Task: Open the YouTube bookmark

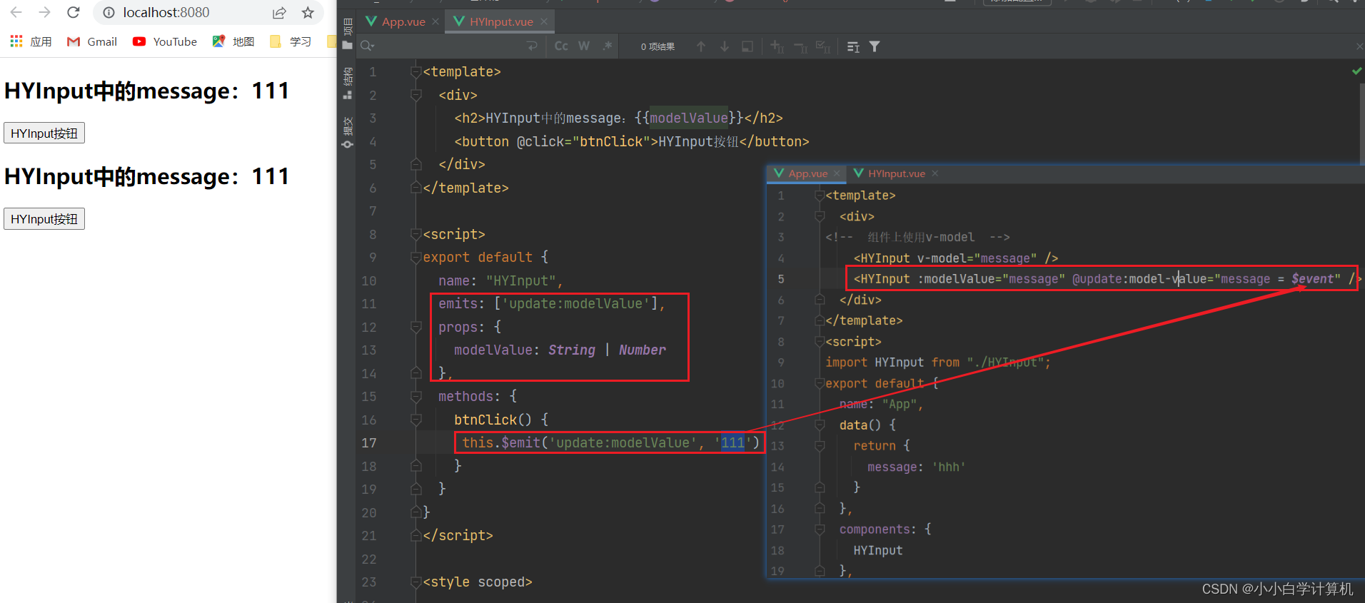Action: coord(165,41)
